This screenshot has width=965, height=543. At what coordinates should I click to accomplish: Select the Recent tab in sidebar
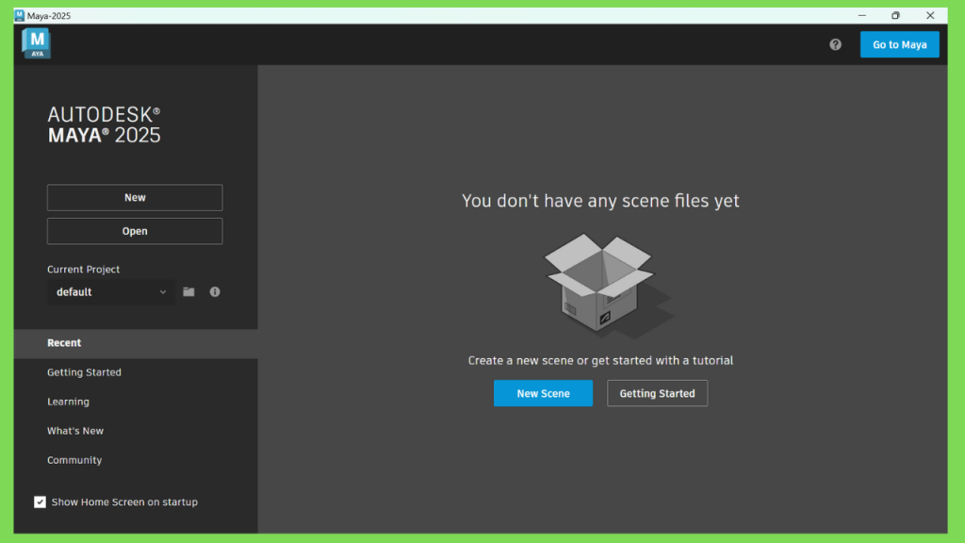(x=136, y=343)
